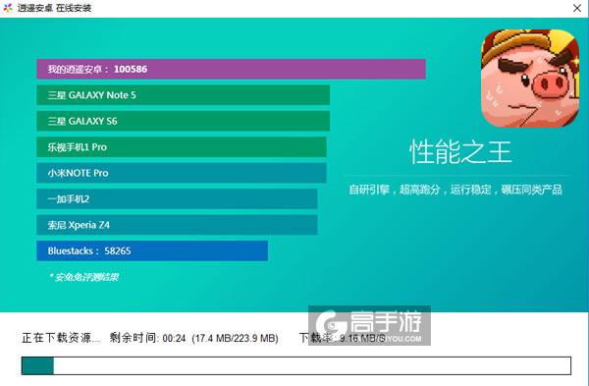The width and height of the screenshot is (589, 386).
Task: Select the 乐视手机1 Pro bar
Action: (182, 147)
